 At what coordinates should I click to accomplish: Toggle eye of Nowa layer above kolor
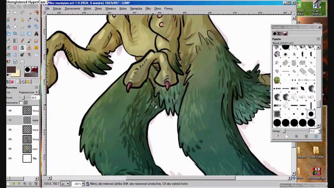(x=10, y=139)
